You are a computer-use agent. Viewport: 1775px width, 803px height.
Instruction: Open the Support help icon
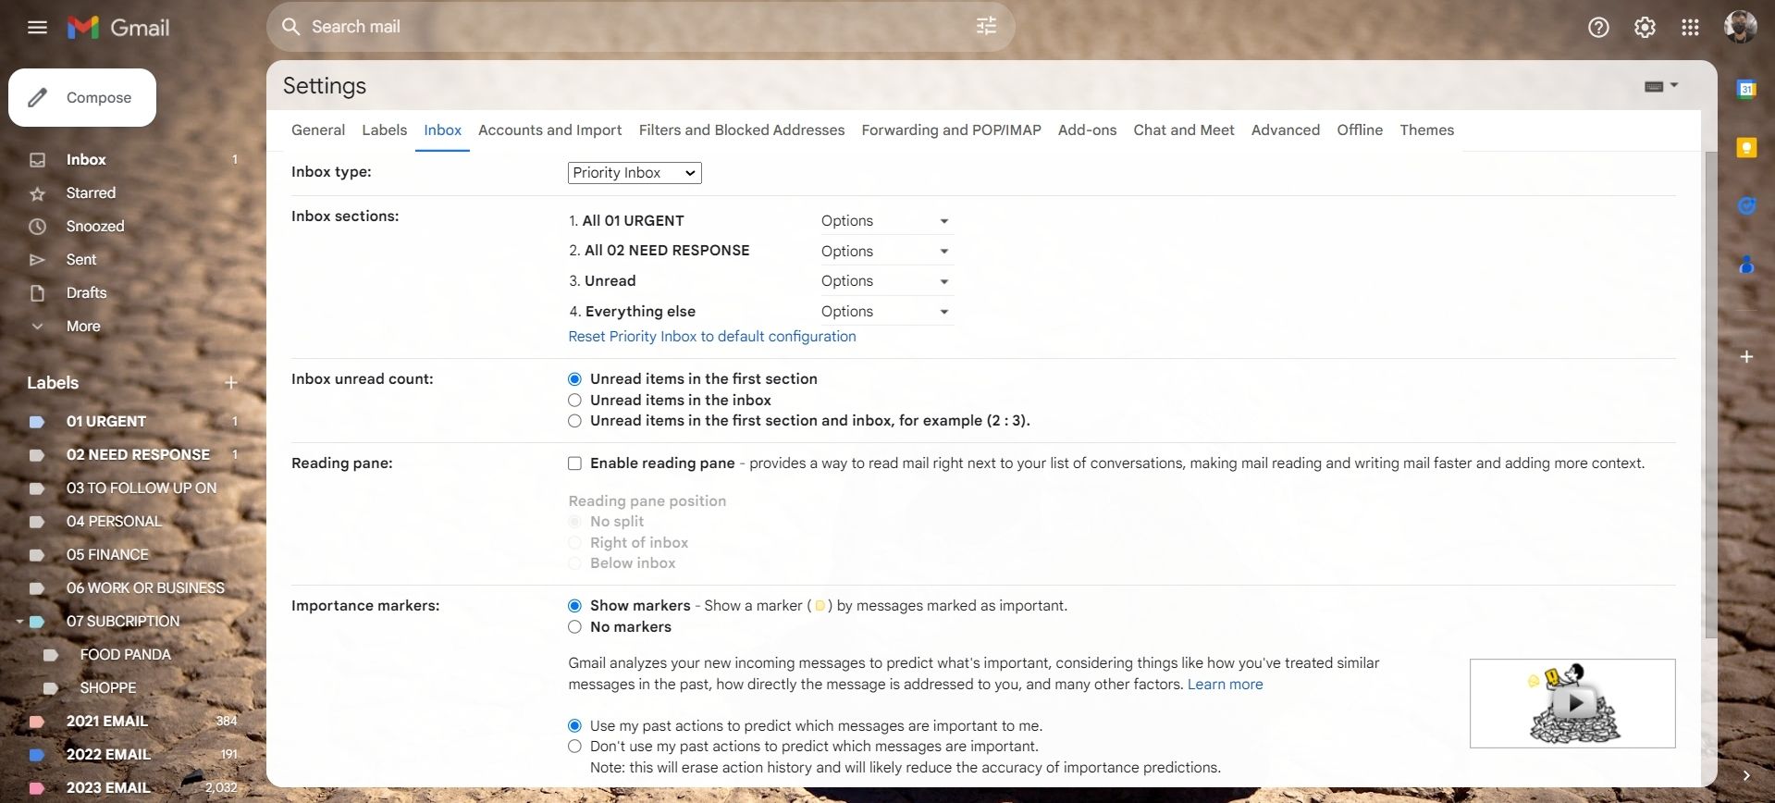(x=1598, y=28)
